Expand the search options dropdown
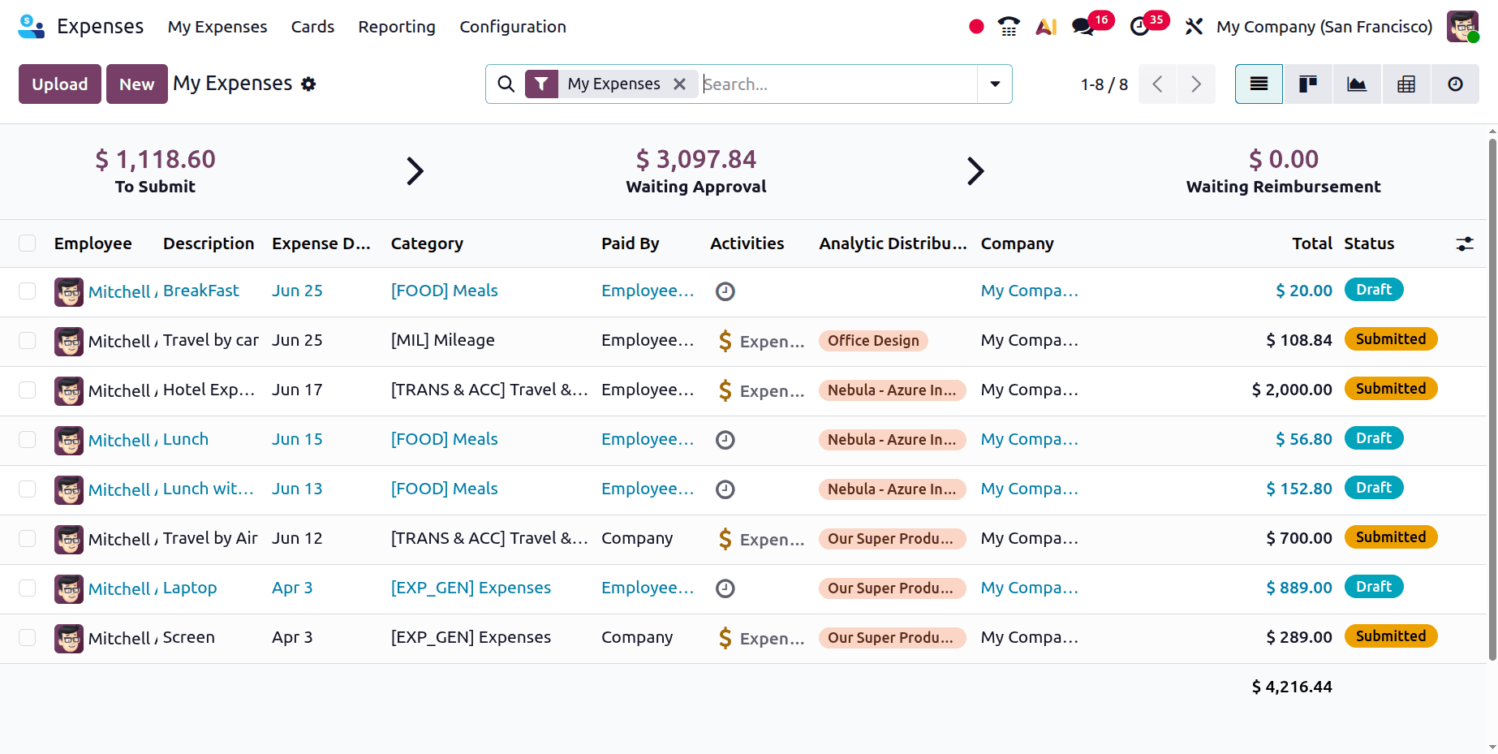Image resolution: width=1498 pixels, height=754 pixels. [x=995, y=84]
